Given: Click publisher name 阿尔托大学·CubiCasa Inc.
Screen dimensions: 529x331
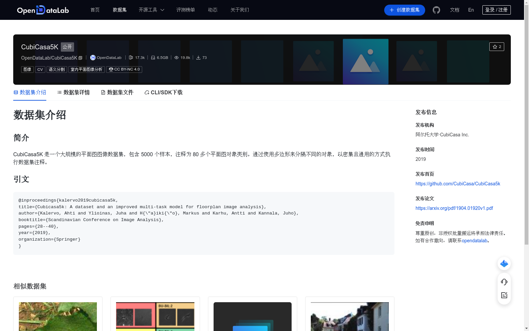Looking at the screenshot, I should pyautogui.click(x=442, y=135).
